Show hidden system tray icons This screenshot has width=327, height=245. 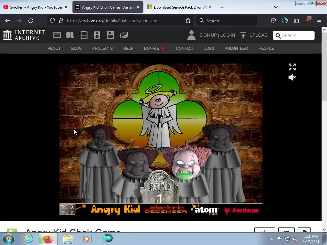(x=271, y=239)
